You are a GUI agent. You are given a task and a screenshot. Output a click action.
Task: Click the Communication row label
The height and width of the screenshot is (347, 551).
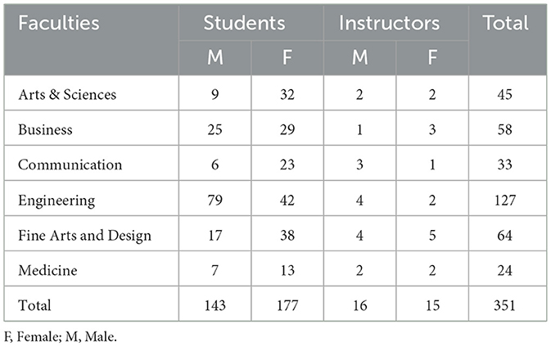click(x=69, y=164)
